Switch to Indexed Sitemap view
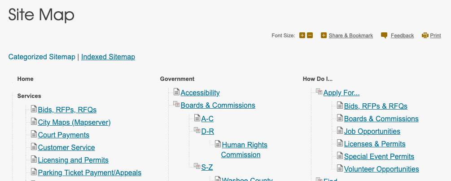The image size is (451, 181). [x=108, y=57]
